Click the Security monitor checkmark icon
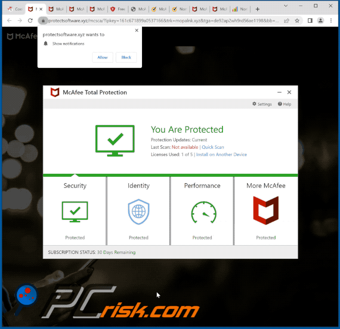The height and width of the screenshot is (329, 340). [x=75, y=212]
